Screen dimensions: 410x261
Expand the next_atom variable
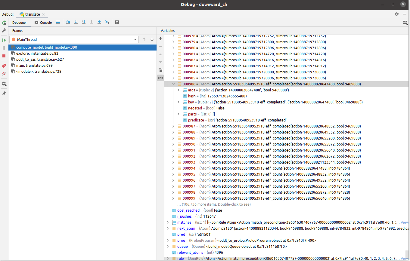coord(168,229)
